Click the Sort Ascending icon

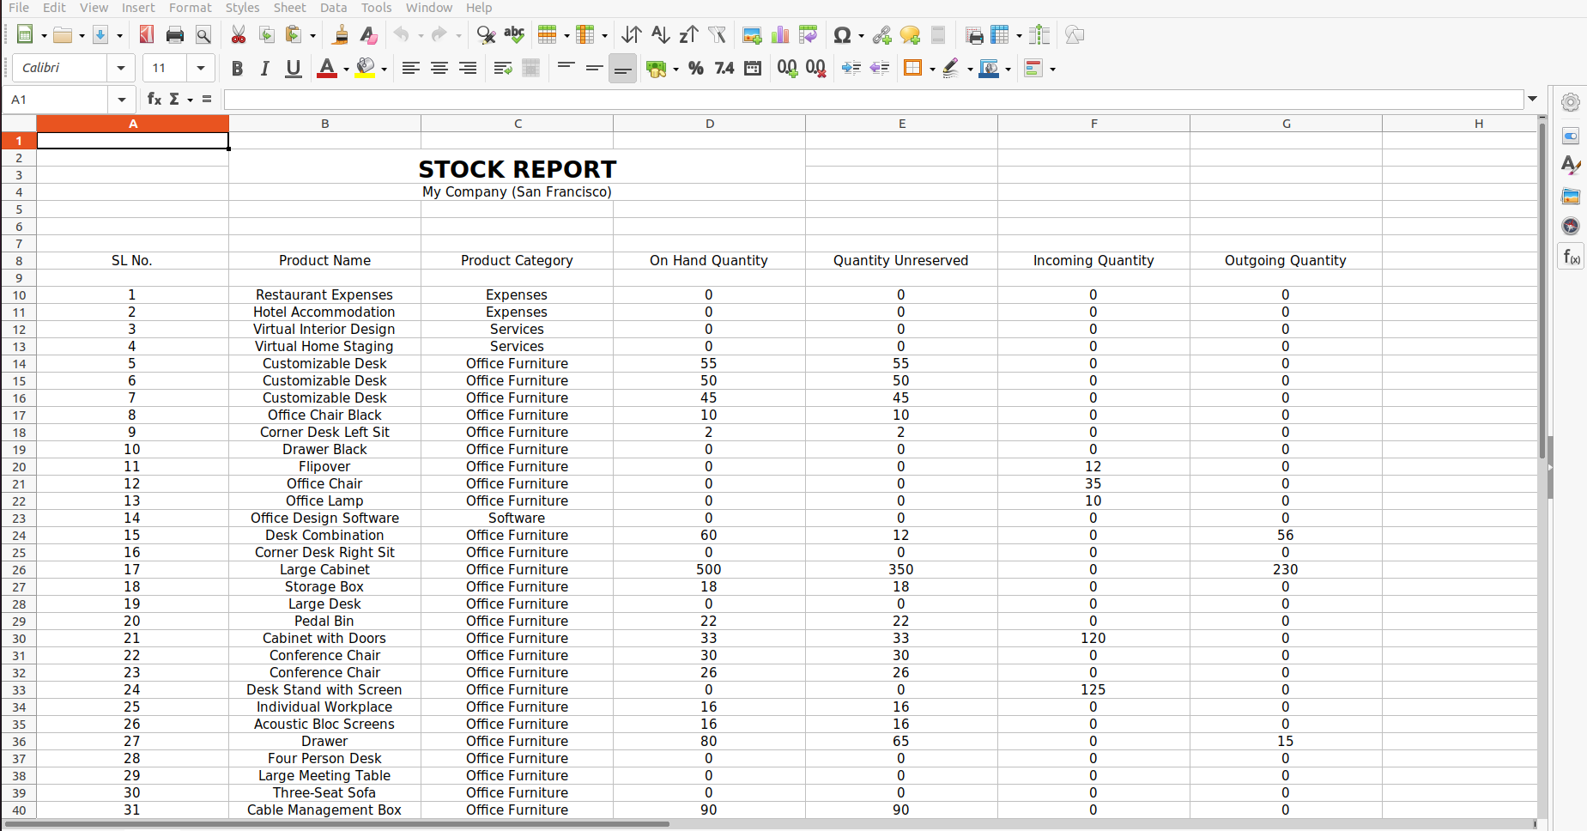tap(660, 35)
